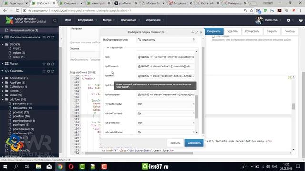This screenshot has width=305, height=171.
Task: Click the Копировать button in toolbar
Action: (252, 31)
